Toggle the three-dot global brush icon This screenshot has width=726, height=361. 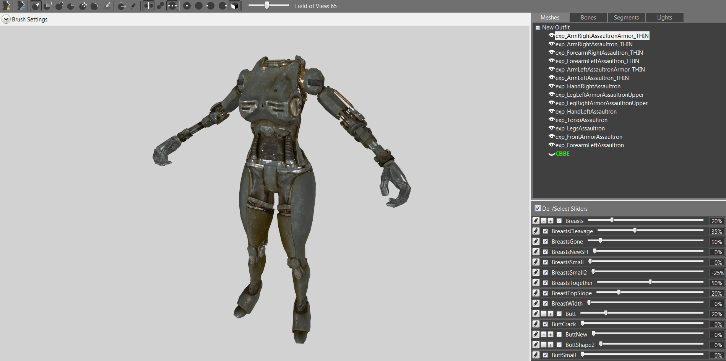coord(172,6)
